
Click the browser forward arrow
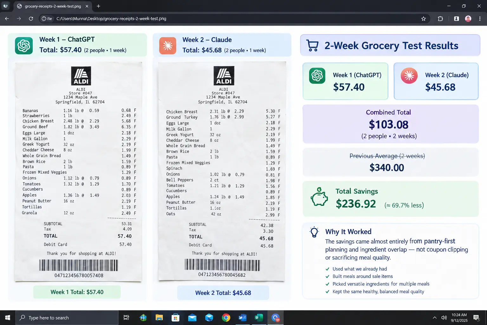[x=19, y=19]
